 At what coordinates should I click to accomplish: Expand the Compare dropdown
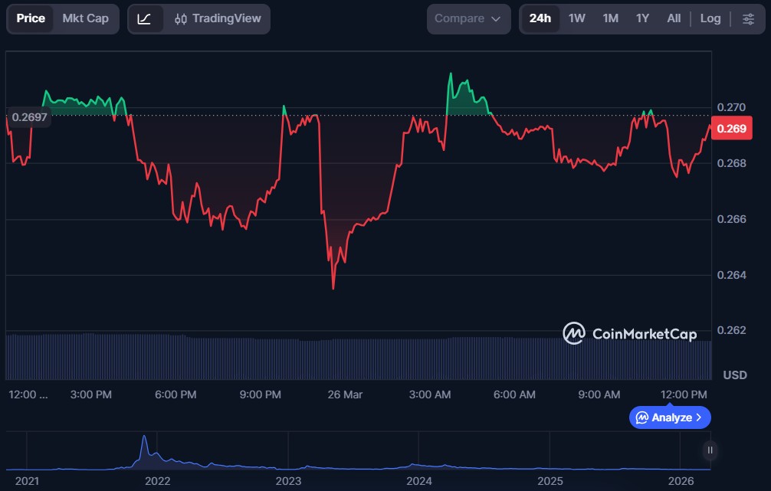click(468, 18)
